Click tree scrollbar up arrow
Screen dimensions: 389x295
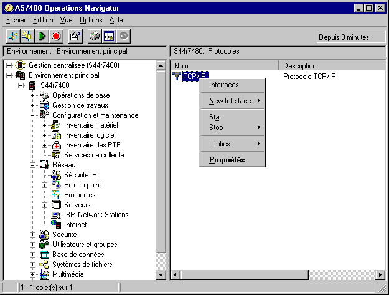(x=161, y=66)
